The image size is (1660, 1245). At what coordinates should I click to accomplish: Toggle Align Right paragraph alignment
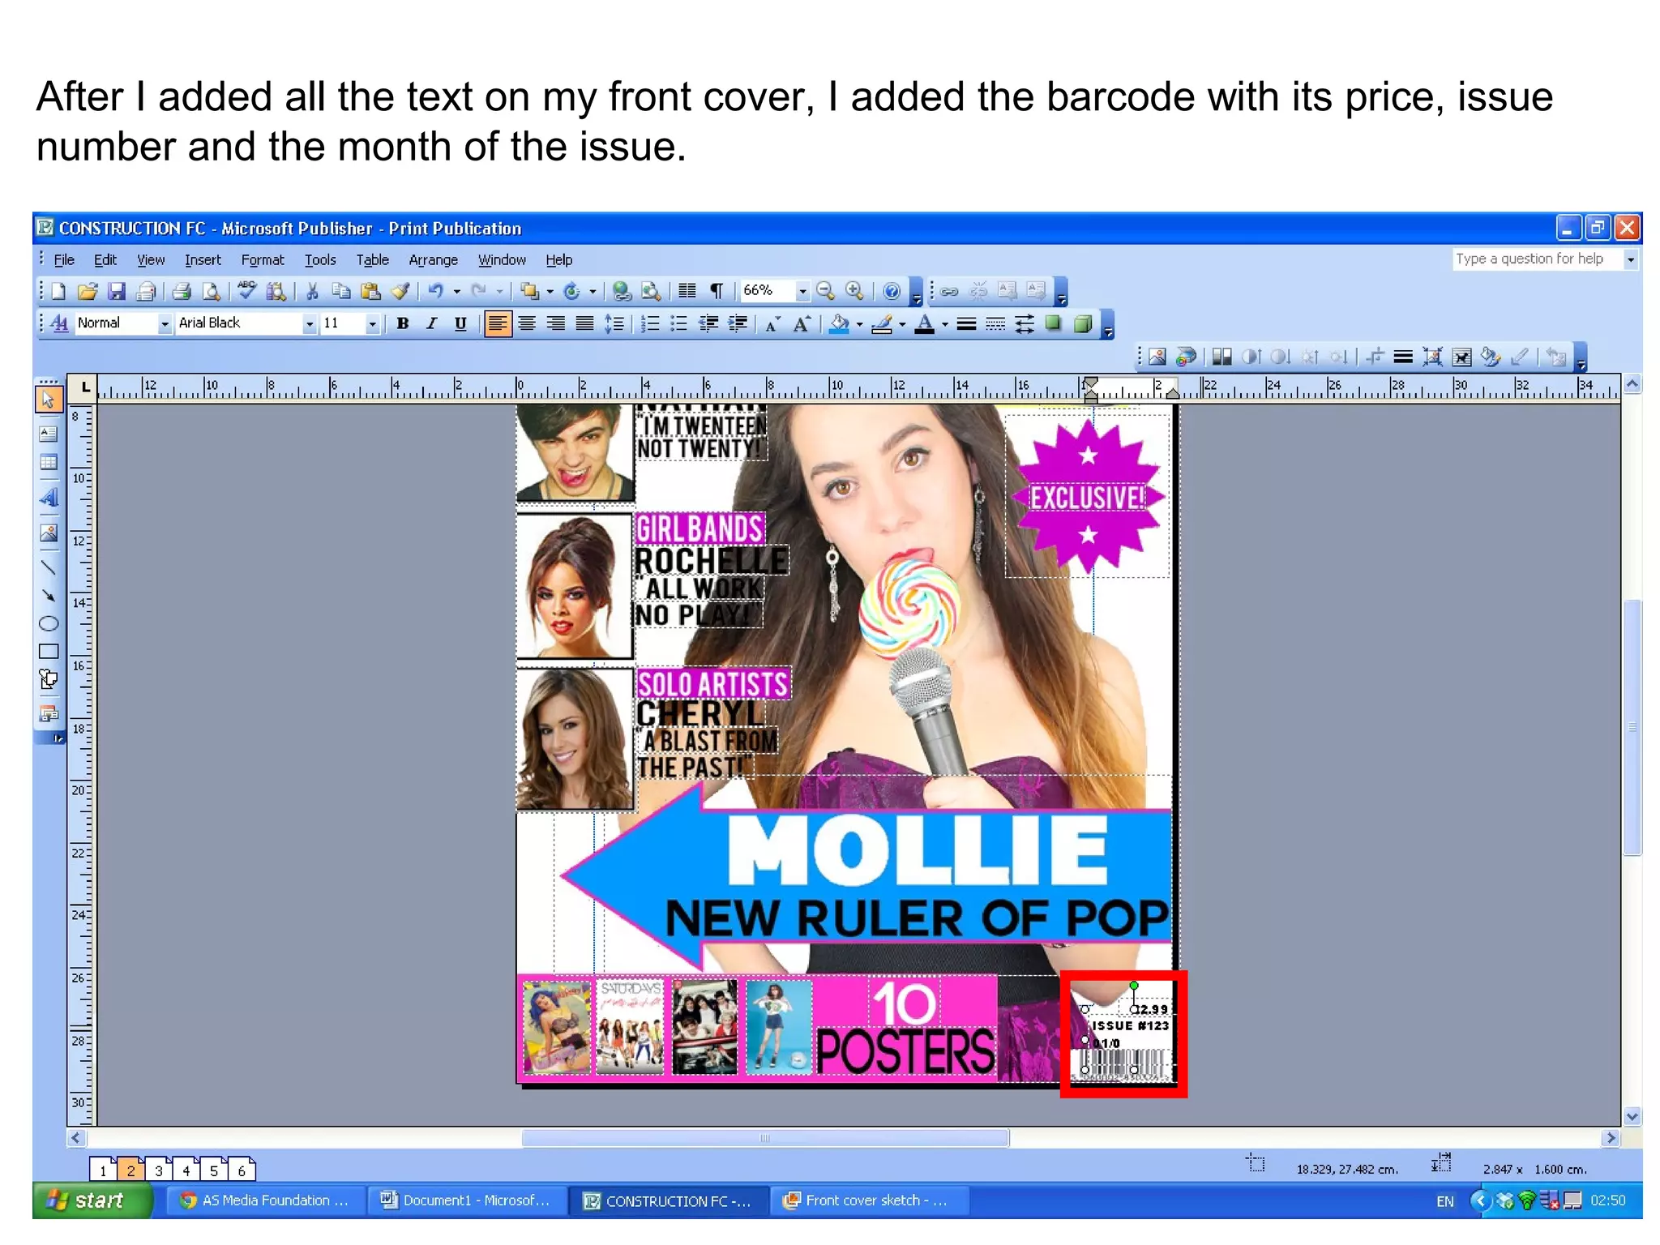click(556, 324)
